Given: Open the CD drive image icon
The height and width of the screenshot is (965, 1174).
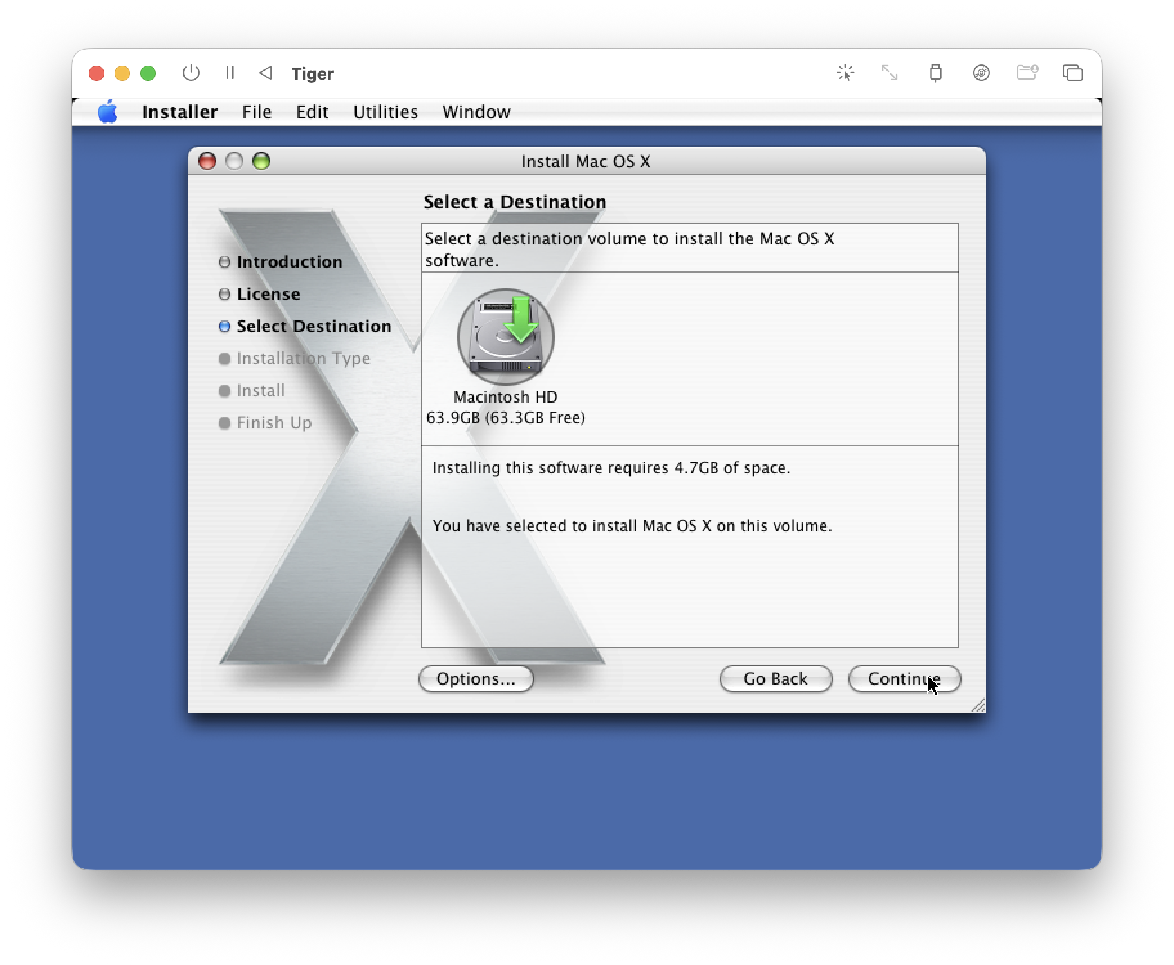Looking at the screenshot, I should click(981, 73).
